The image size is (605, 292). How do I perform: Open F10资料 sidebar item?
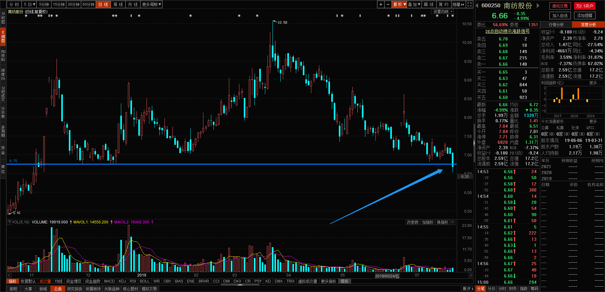(3, 56)
